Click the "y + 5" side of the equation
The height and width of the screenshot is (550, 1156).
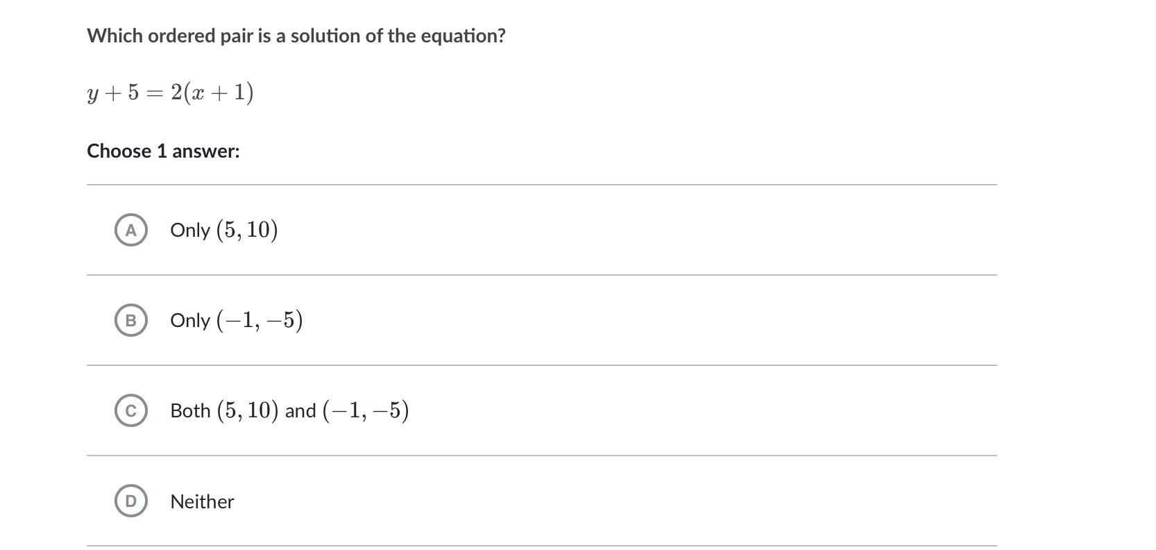[x=112, y=92]
